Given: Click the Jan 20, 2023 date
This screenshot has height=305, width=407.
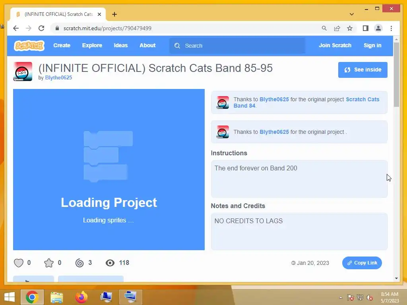Looking at the screenshot, I should point(313,263).
